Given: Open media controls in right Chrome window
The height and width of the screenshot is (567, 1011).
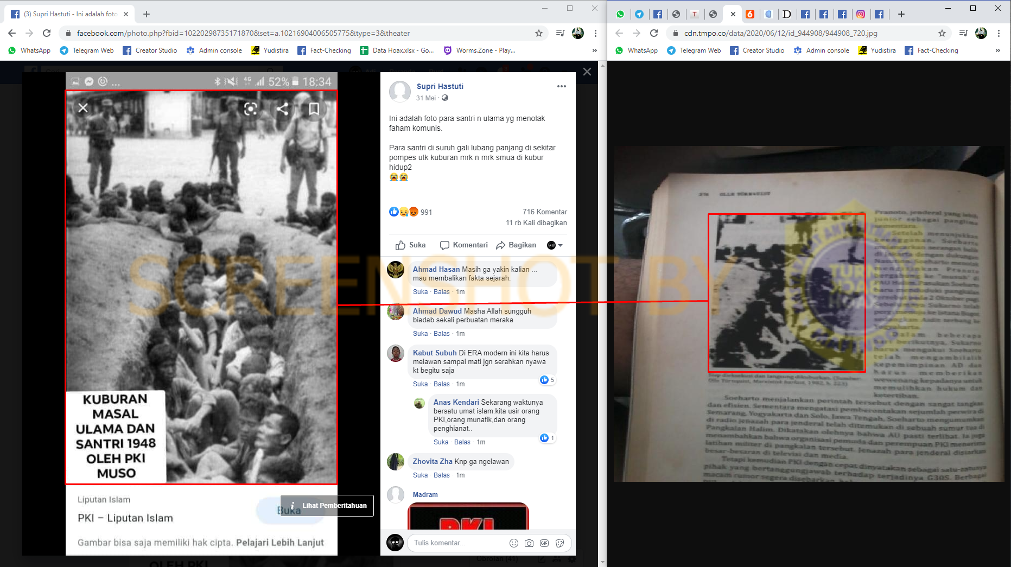Looking at the screenshot, I should coord(963,33).
